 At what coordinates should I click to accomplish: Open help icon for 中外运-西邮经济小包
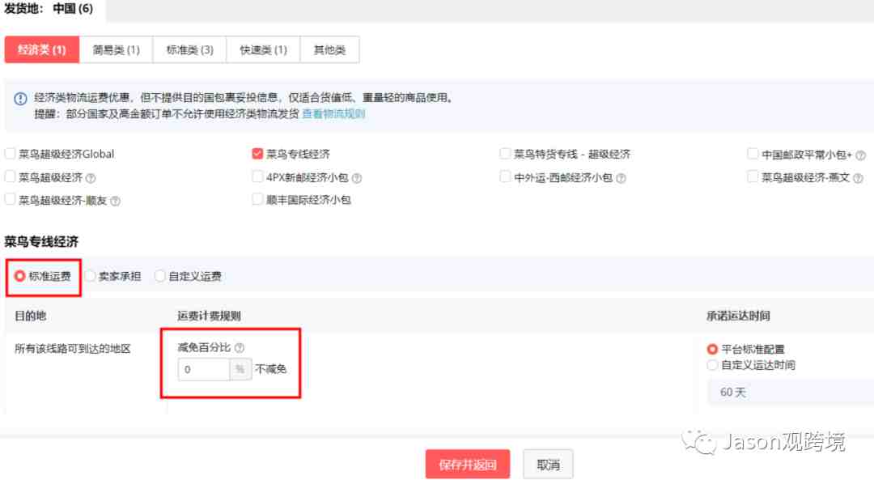tap(621, 178)
